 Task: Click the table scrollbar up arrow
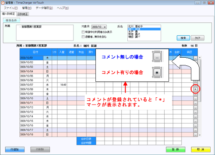200,57
